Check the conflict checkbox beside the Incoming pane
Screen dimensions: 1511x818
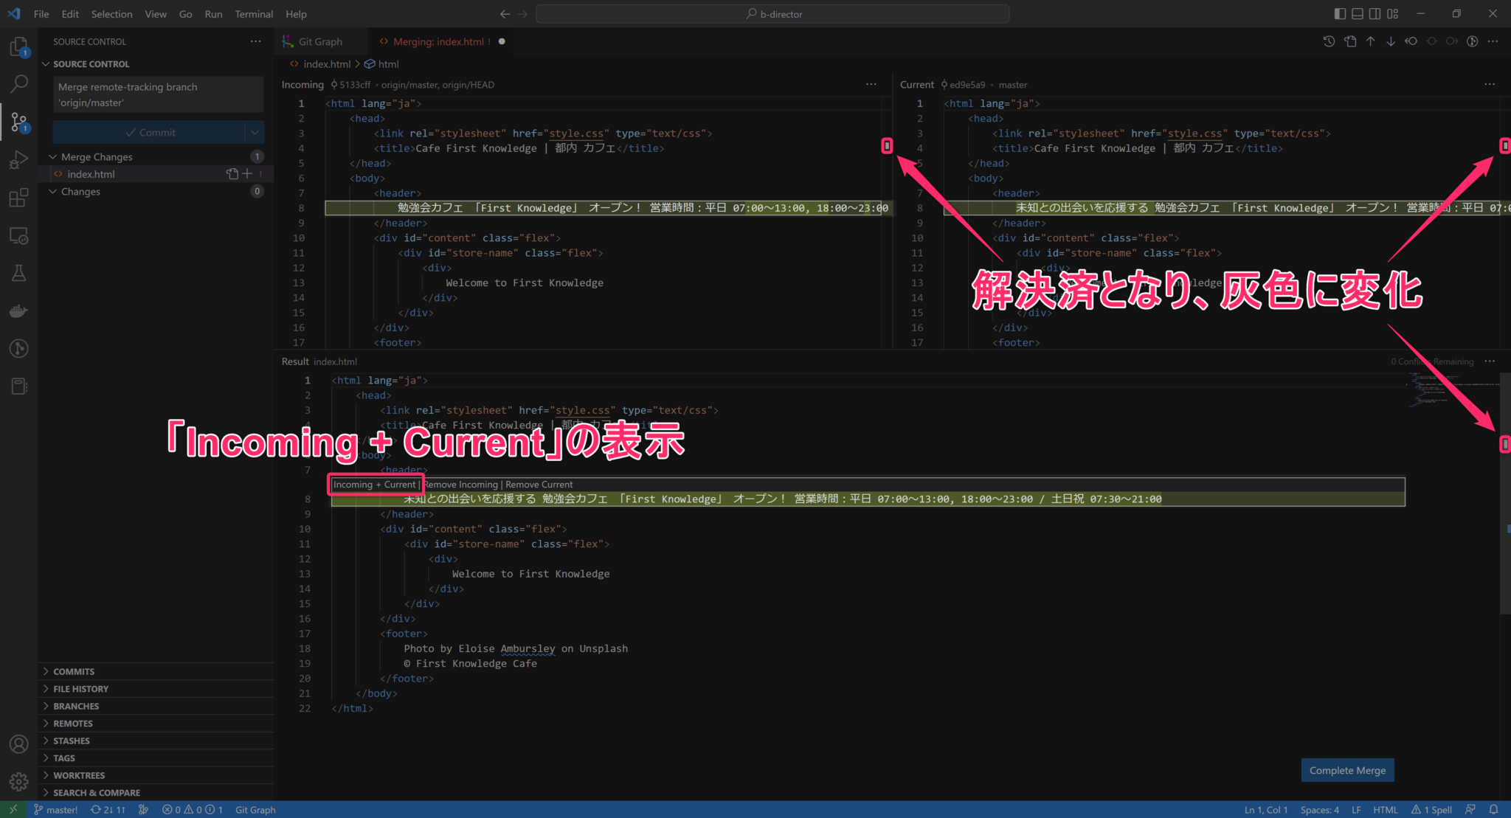[x=886, y=146]
